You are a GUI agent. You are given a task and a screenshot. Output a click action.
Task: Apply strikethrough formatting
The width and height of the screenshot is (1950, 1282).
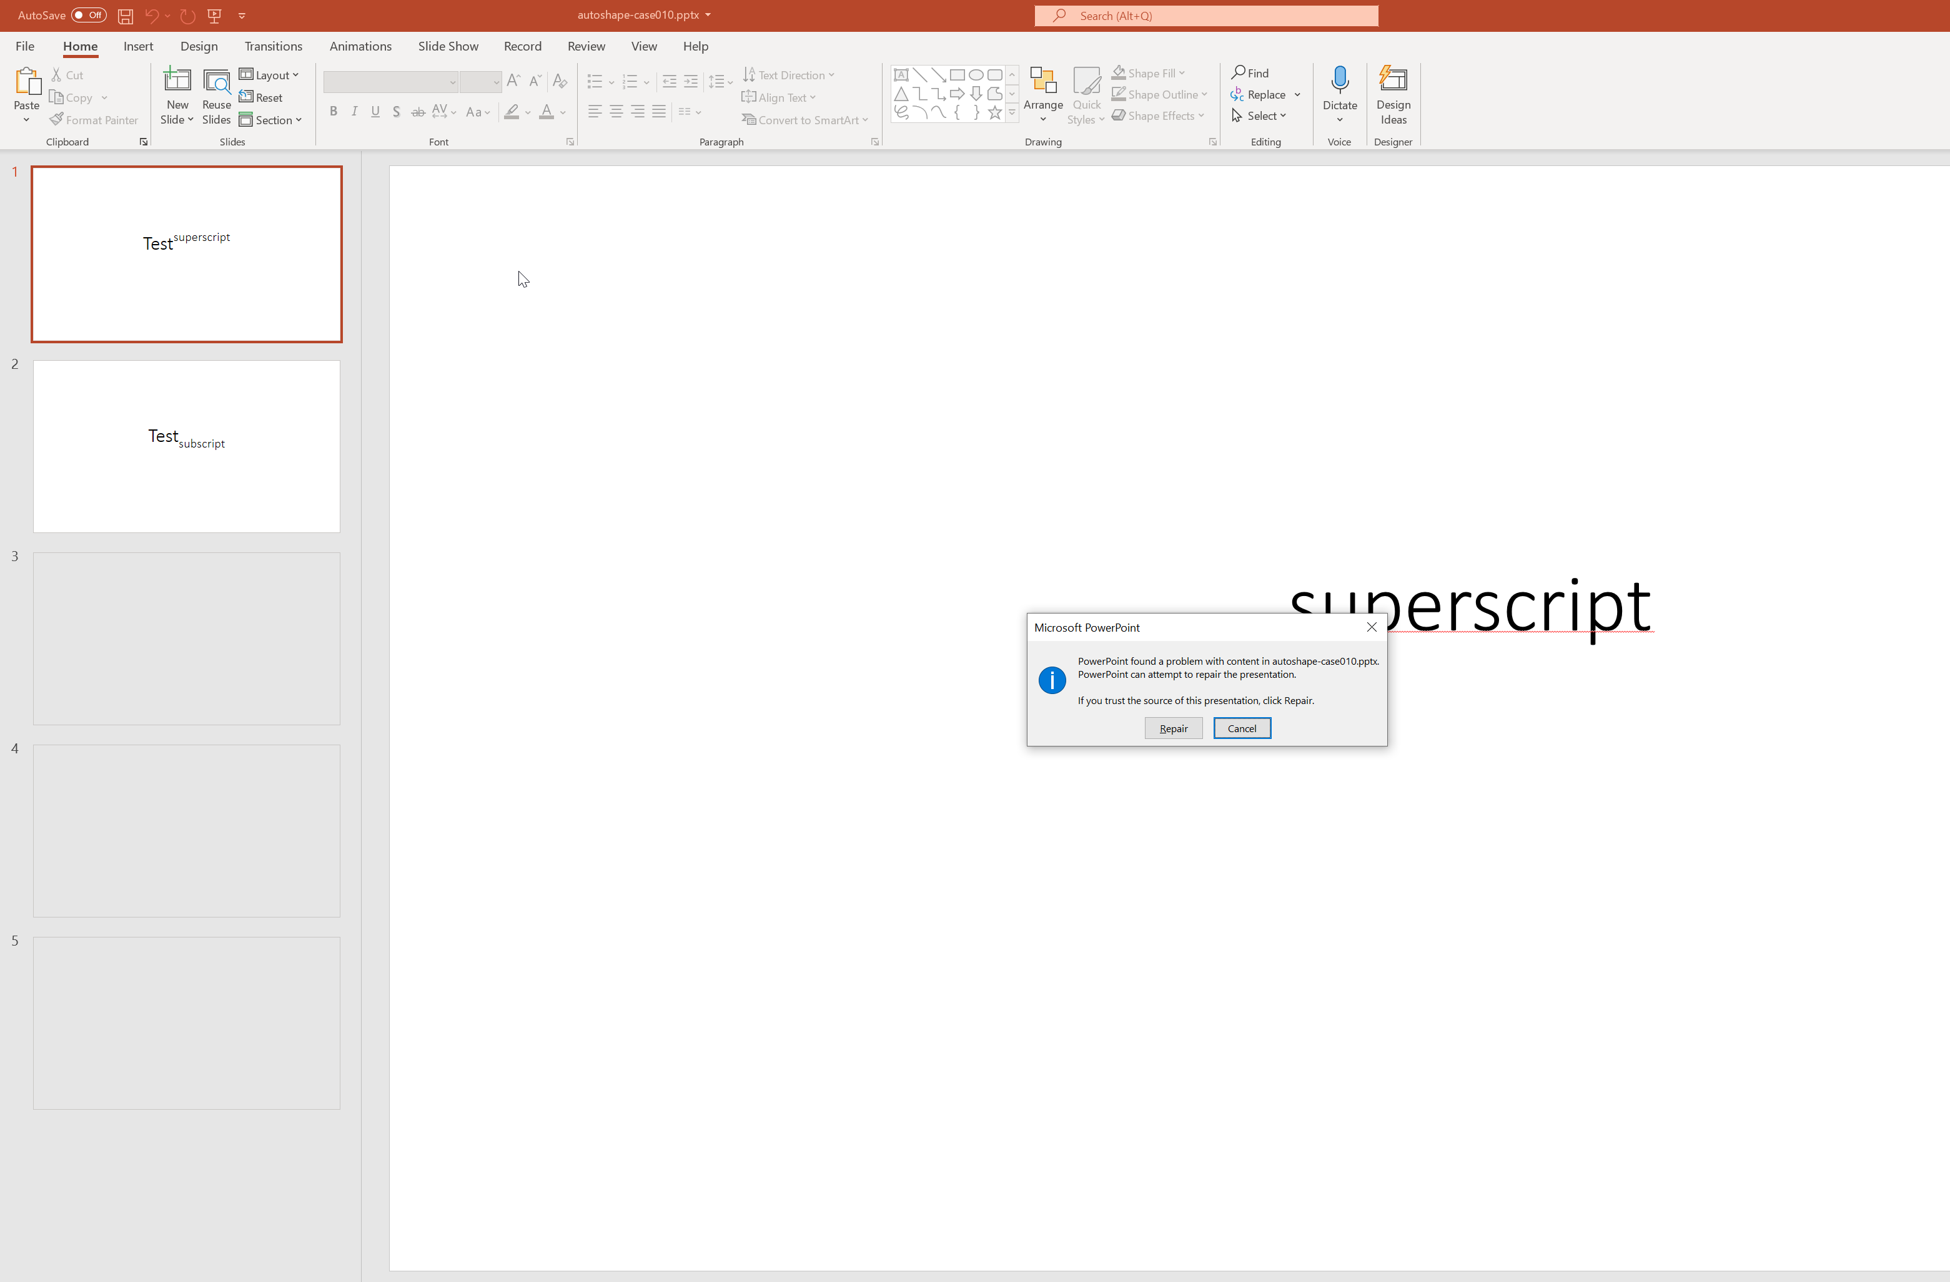418,111
